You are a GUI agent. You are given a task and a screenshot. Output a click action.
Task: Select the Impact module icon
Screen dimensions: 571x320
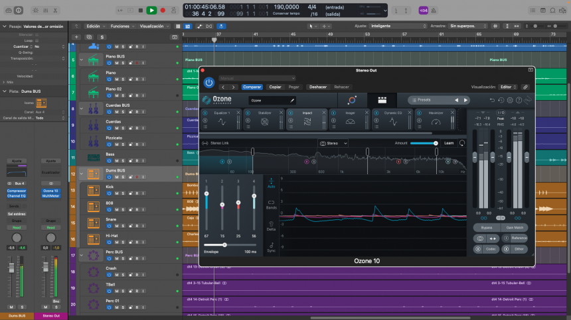point(307,122)
